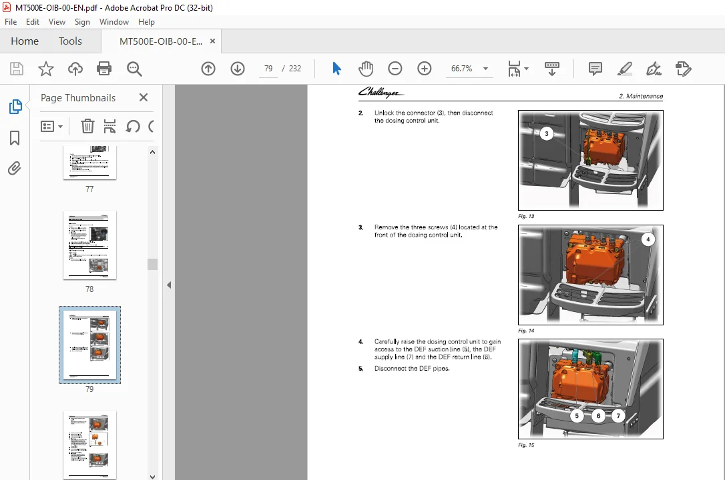Open the Edit menu
Screen dimensions: 725x480
coord(32,22)
